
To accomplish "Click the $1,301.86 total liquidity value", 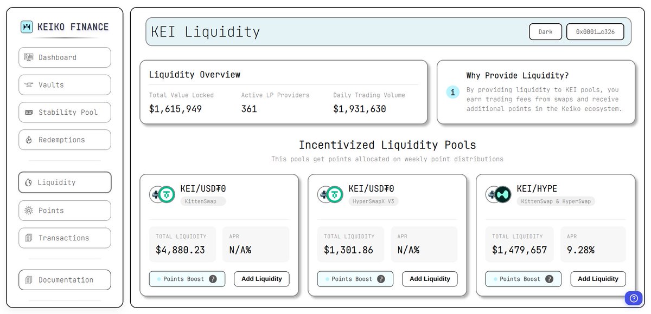I will 348,250.
